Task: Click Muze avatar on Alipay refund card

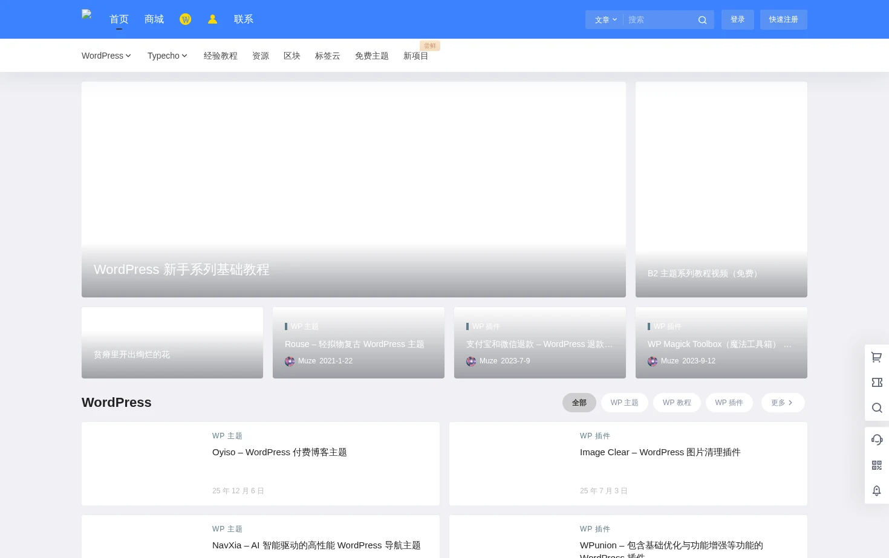Action: 471,361
